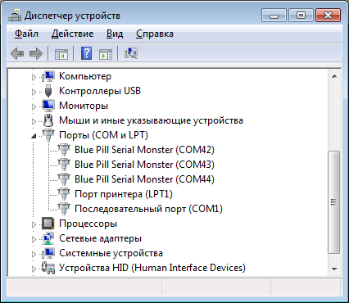
Task: Click the vertical scrollbar thumb
Action: pos(334,202)
